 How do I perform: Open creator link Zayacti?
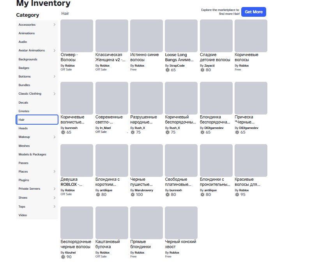click(x=210, y=66)
